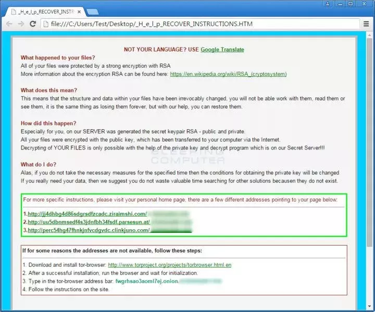
Task: Click the heading 'How did this happen?'
Action: [48, 123]
